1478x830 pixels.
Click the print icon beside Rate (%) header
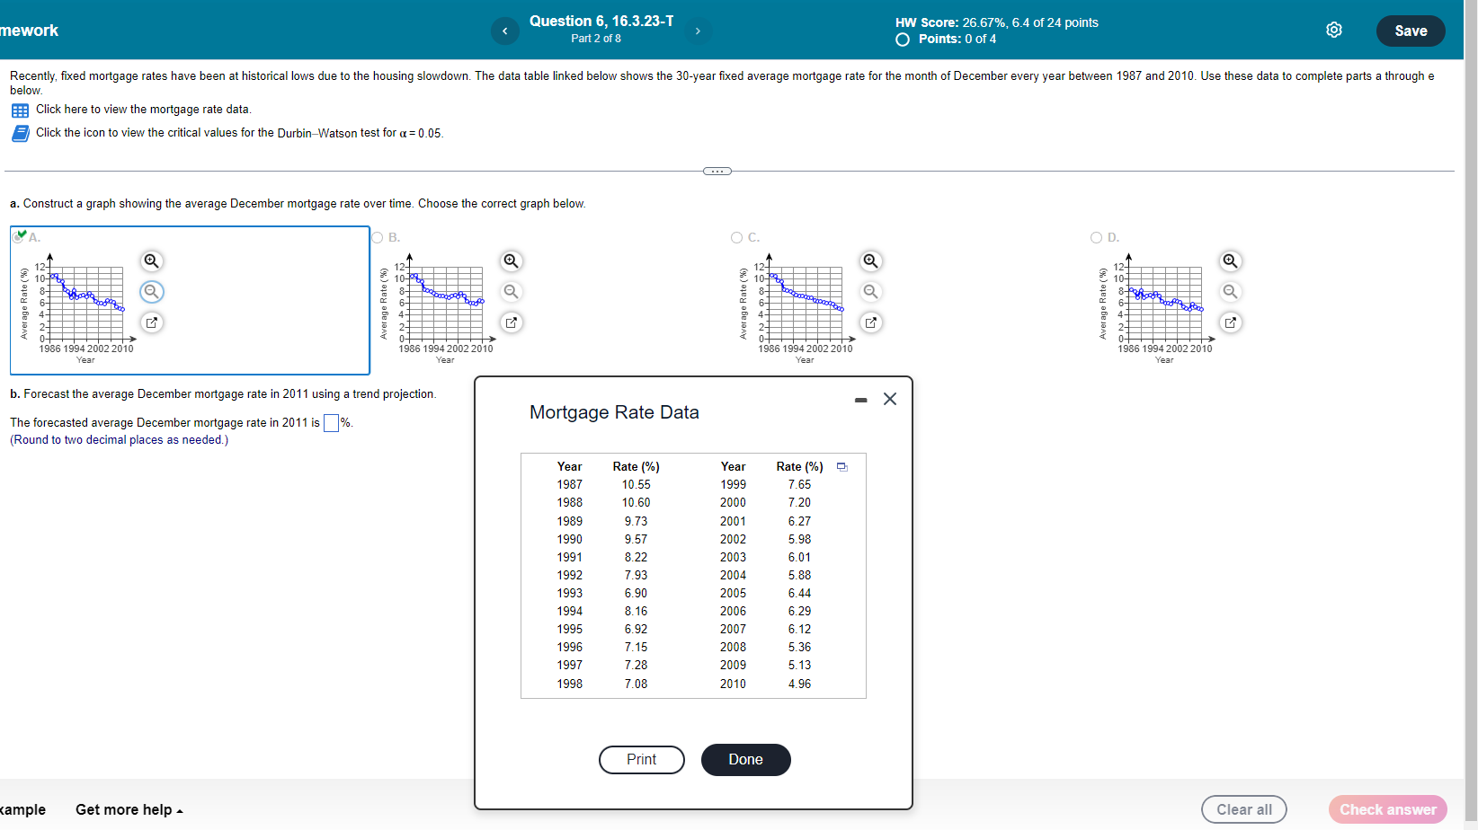pyautogui.click(x=841, y=466)
